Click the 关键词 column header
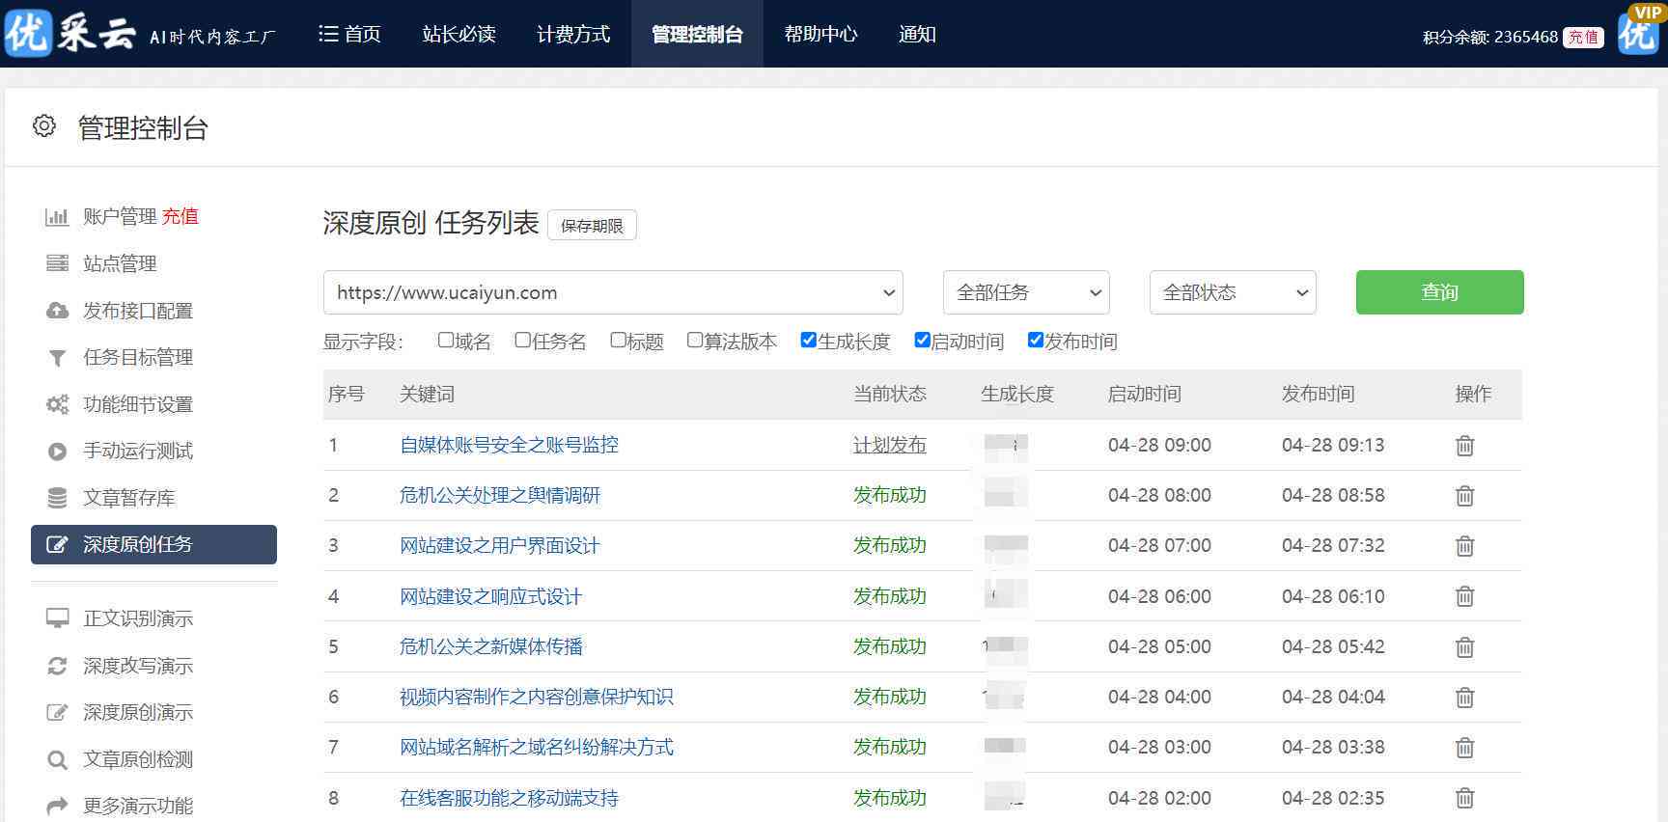Screen dimensions: 1668x822 (x=427, y=394)
